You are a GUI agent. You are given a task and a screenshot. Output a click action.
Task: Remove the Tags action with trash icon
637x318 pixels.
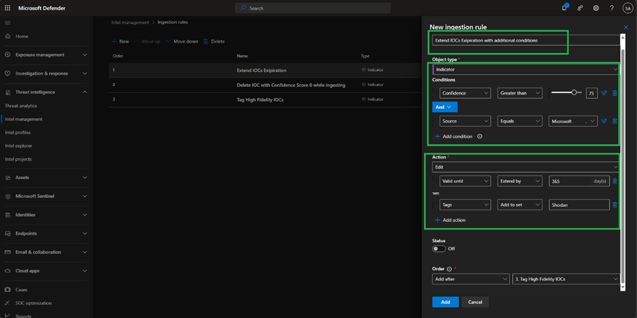tap(615, 205)
